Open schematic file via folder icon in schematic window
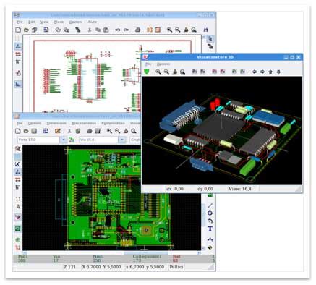Viewport: 316px width, 285px height. click(x=26, y=30)
